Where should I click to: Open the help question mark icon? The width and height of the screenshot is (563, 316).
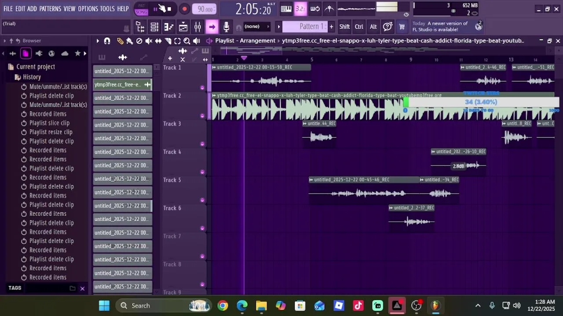click(388, 27)
